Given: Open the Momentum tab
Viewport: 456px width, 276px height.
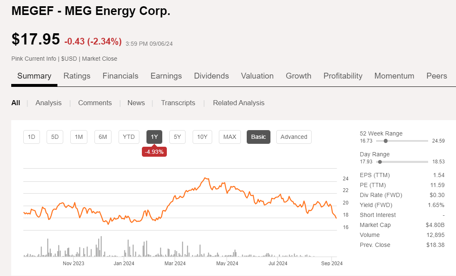Looking at the screenshot, I should pos(394,76).
